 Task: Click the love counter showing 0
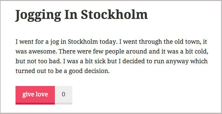63,95
